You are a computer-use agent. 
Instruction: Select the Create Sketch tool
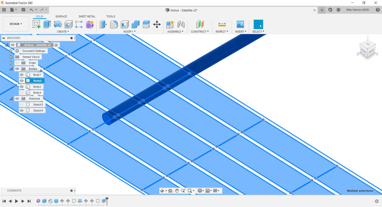[x=36, y=24]
